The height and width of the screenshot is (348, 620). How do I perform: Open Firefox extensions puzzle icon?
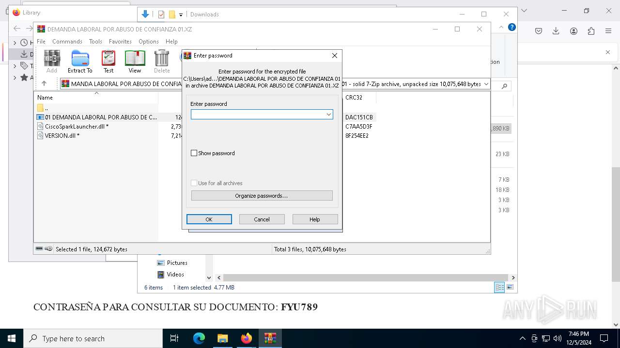coord(591,31)
